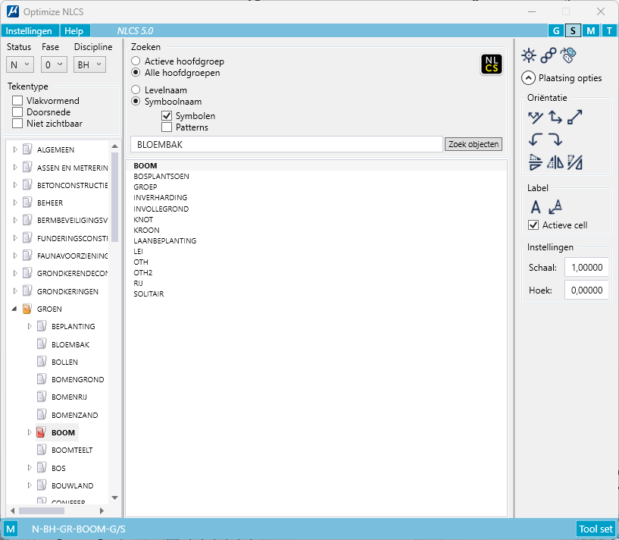
Task: Select the Alle hoofdgroepen radio button
Action: [x=136, y=72]
